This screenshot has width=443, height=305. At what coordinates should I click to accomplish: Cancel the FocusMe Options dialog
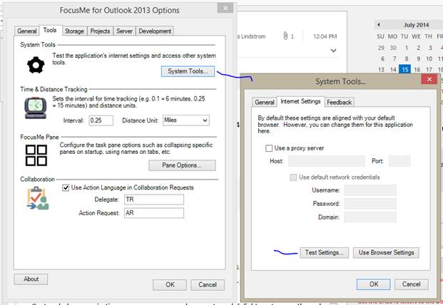208,284
